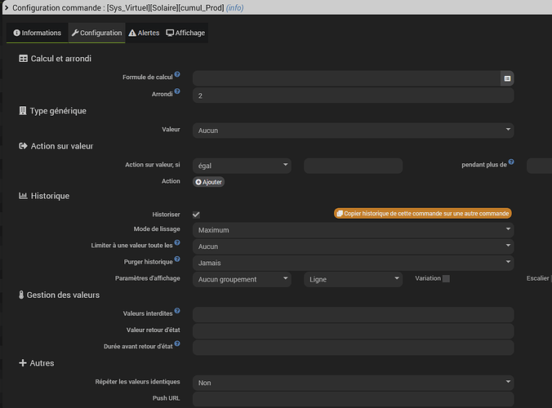
Task: Open the égal condition dropdown
Action: pyautogui.click(x=242, y=166)
